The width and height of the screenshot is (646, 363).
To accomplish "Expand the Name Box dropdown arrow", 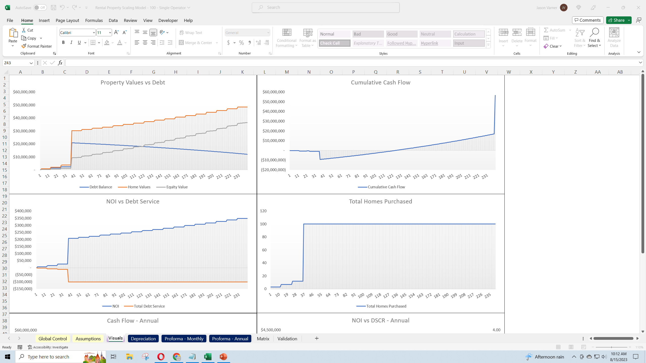I will [31, 63].
